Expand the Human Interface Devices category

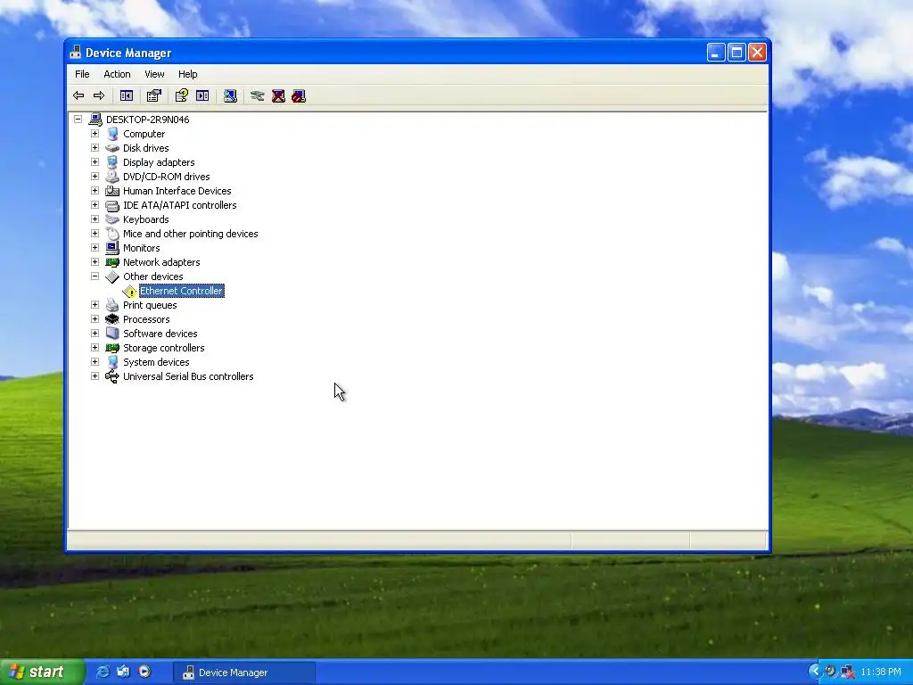(95, 191)
